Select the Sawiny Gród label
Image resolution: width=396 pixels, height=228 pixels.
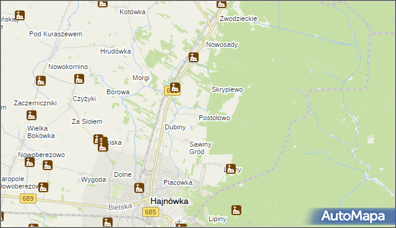point(200,148)
